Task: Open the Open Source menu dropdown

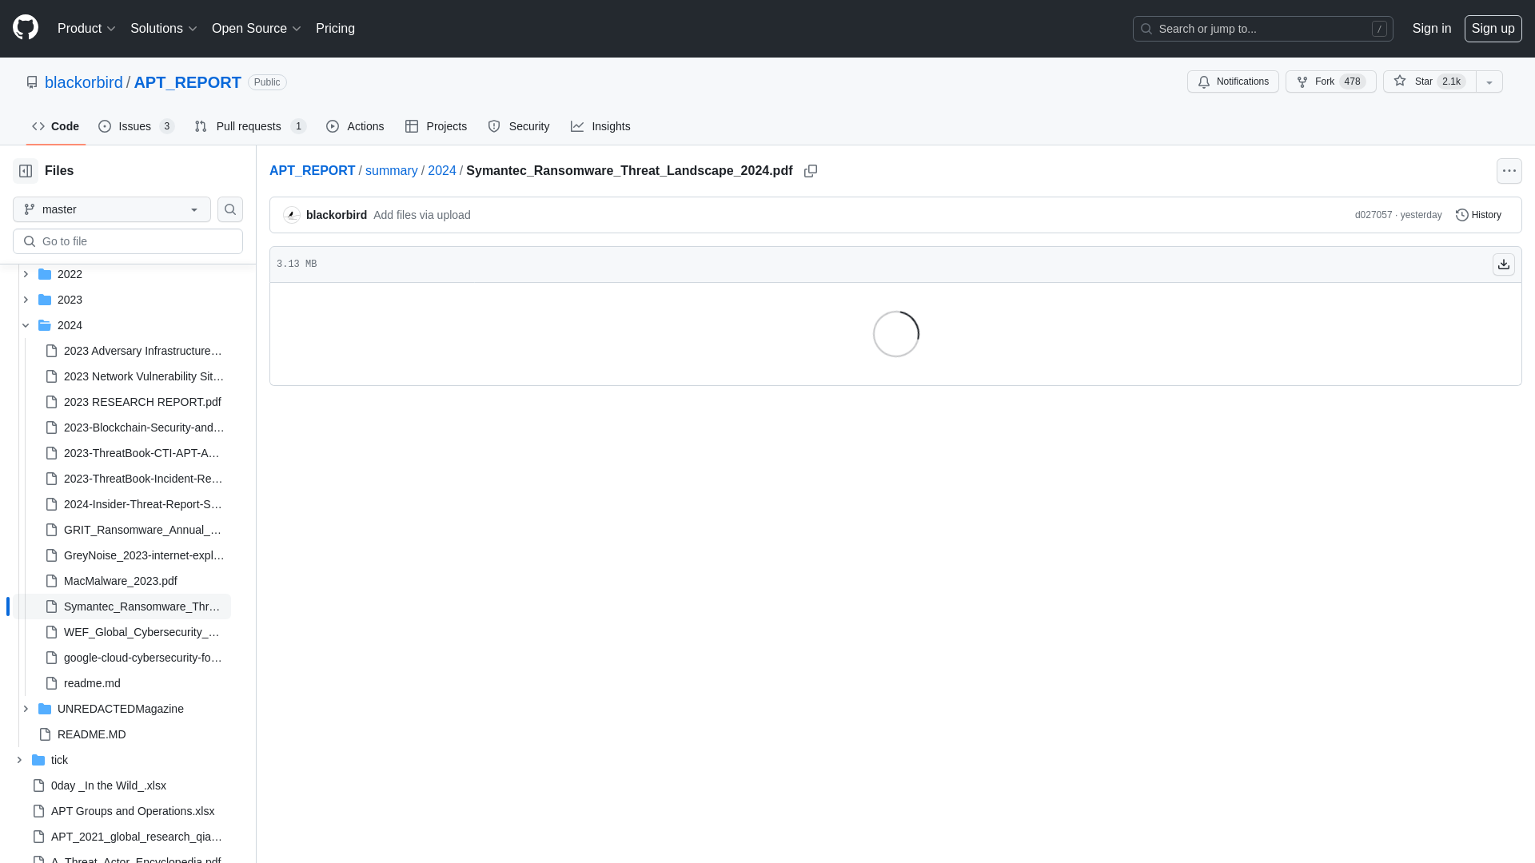Action: (256, 29)
